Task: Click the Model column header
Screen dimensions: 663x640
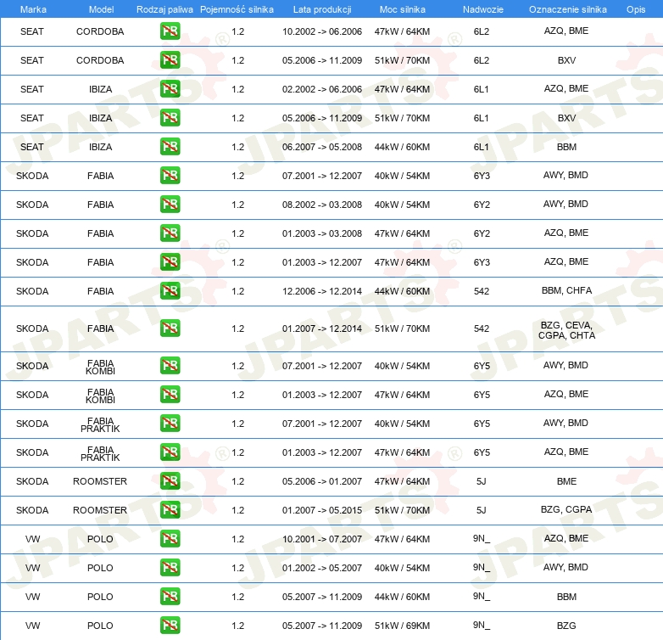Action: (x=101, y=9)
